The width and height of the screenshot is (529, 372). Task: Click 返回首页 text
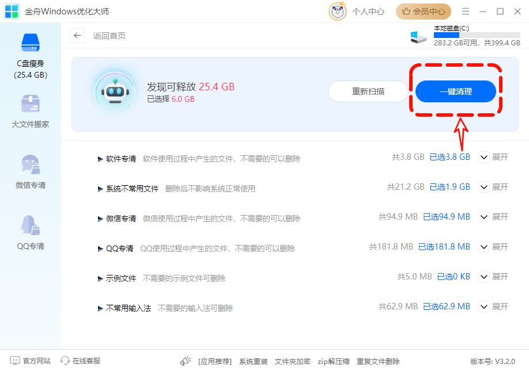point(109,36)
